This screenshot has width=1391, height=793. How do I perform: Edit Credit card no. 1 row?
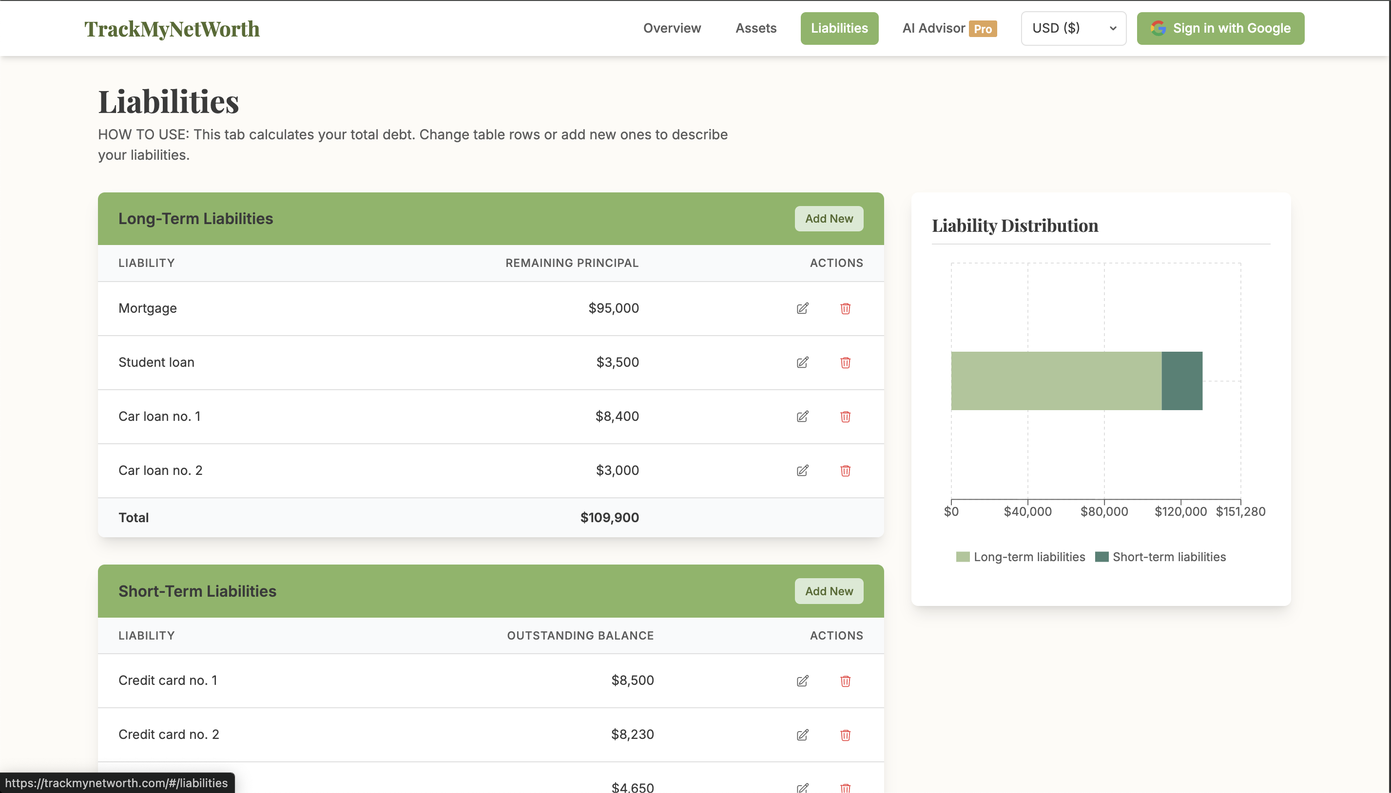pos(802,680)
